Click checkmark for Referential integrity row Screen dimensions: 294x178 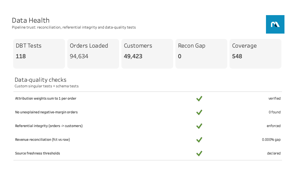point(199,126)
